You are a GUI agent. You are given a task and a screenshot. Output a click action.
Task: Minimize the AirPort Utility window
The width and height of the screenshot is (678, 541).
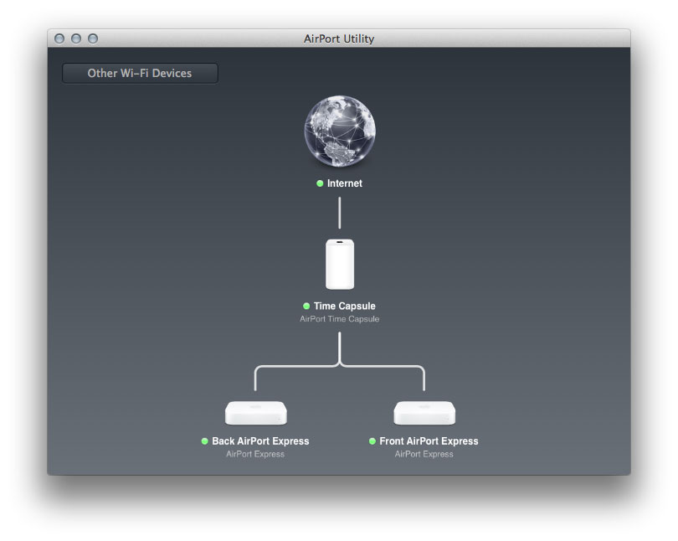click(76, 39)
